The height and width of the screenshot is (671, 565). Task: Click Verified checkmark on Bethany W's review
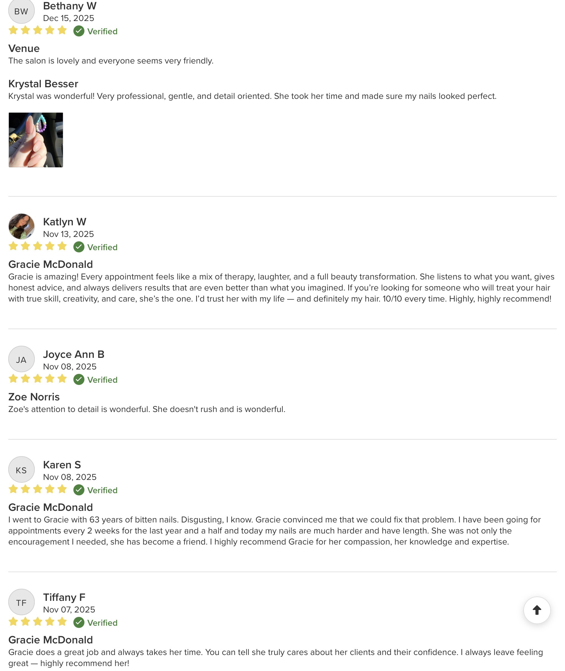coord(79,31)
